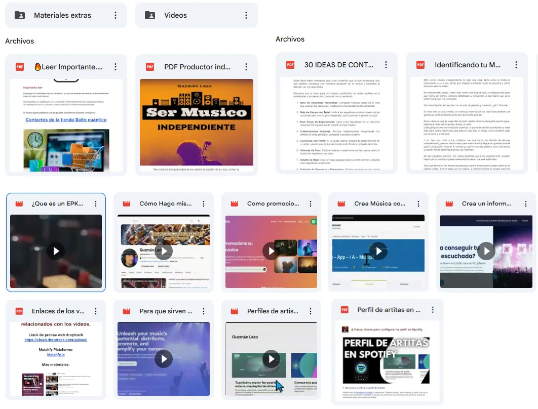Viewport: 538px width, 409px height.
Task: Click PDF icon of PDF Productor file
Action: [150, 67]
